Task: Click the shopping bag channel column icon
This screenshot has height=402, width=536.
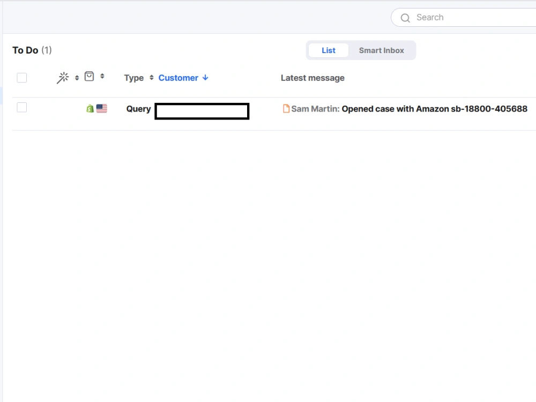Action: [x=89, y=76]
